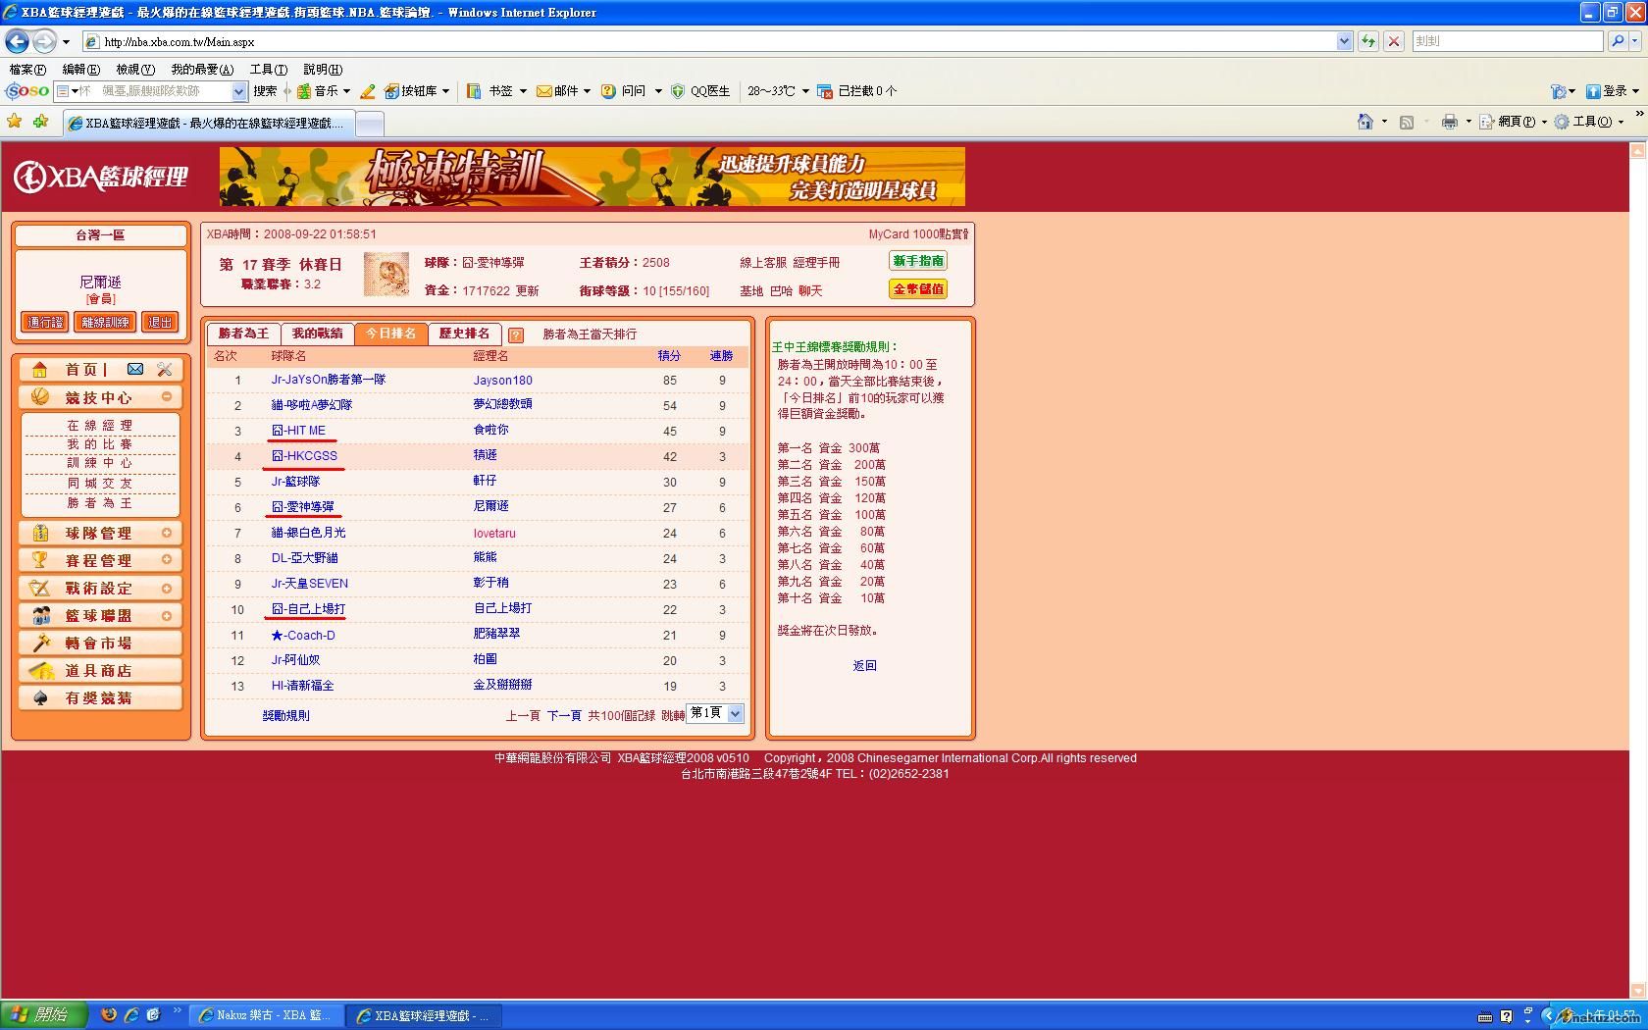The height and width of the screenshot is (1030, 1648).
Task: Click the SOSO toolbar settings gear icon
Action: coord(1559,91)
